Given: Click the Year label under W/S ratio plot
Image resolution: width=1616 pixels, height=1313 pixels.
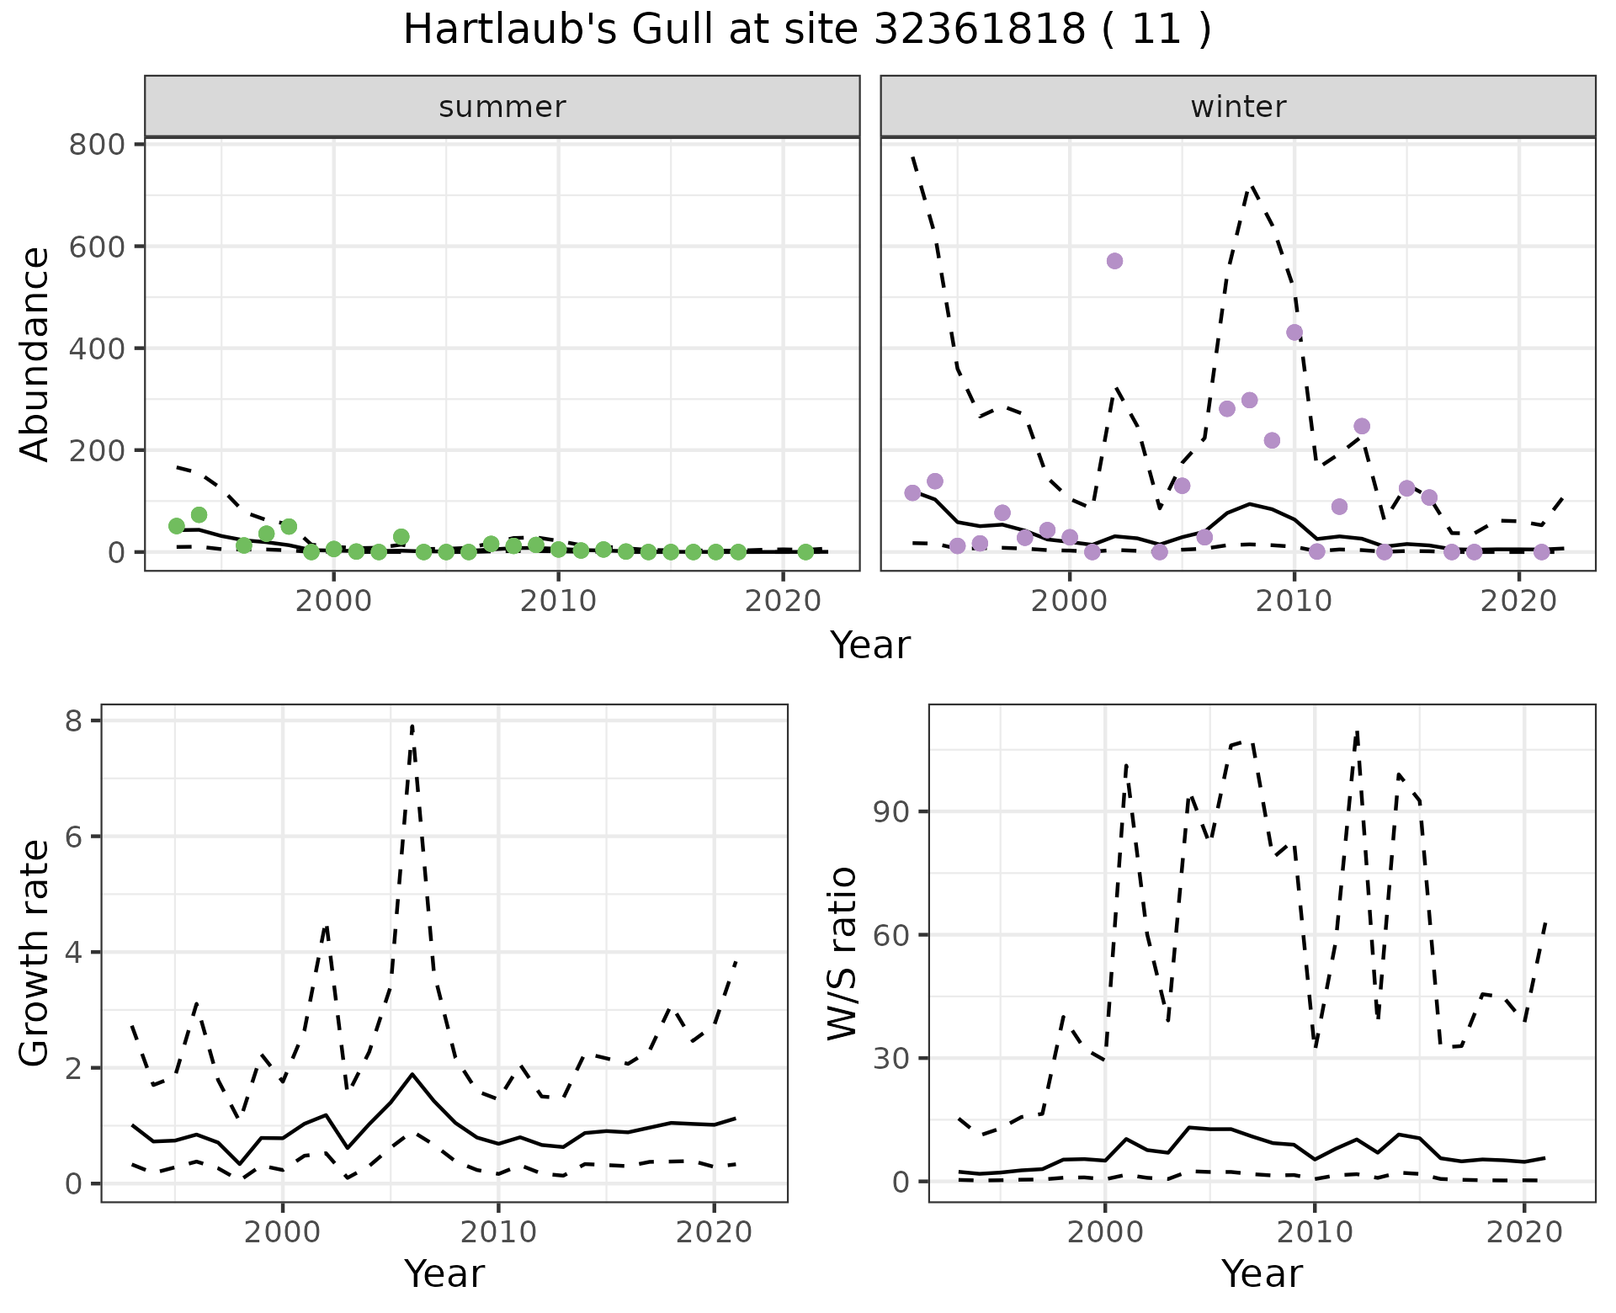Looking at the screenshot, I should pyautogui.click(x=1262, y=1273).
